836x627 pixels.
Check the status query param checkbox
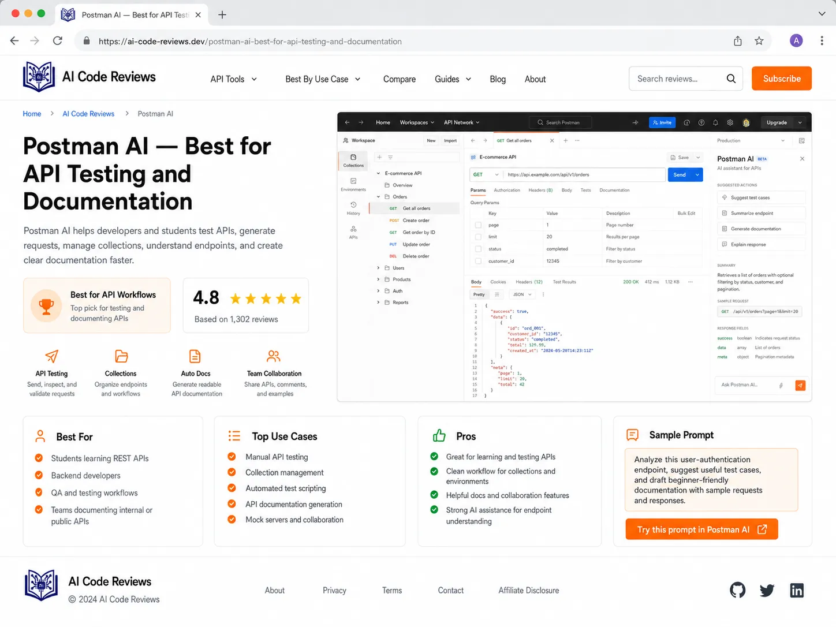click(x=478, y=249)
